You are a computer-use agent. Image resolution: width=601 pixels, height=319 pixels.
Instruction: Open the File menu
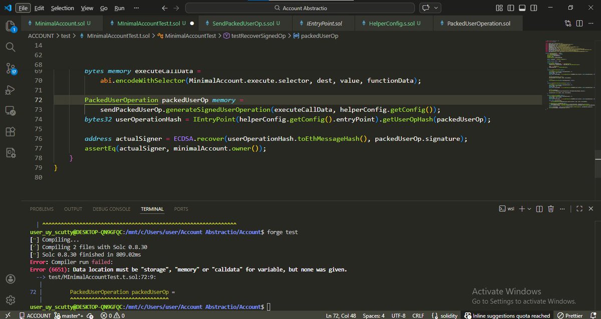[x=23, y=8]
